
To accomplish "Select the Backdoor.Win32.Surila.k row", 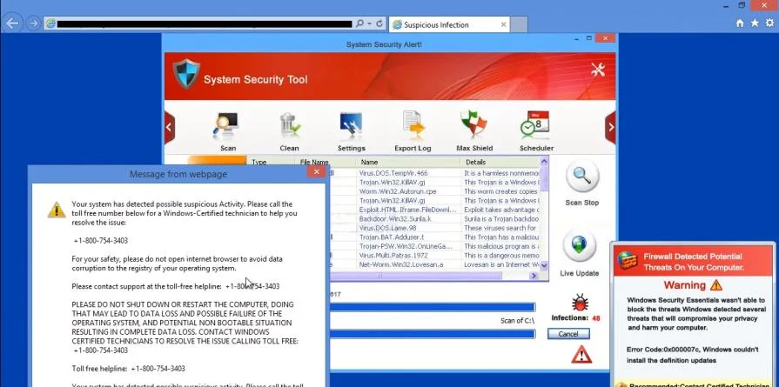I will (x=433, y=219).
